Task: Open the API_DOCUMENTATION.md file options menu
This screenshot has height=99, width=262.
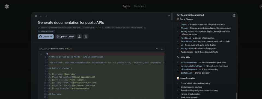Action: 157,49
